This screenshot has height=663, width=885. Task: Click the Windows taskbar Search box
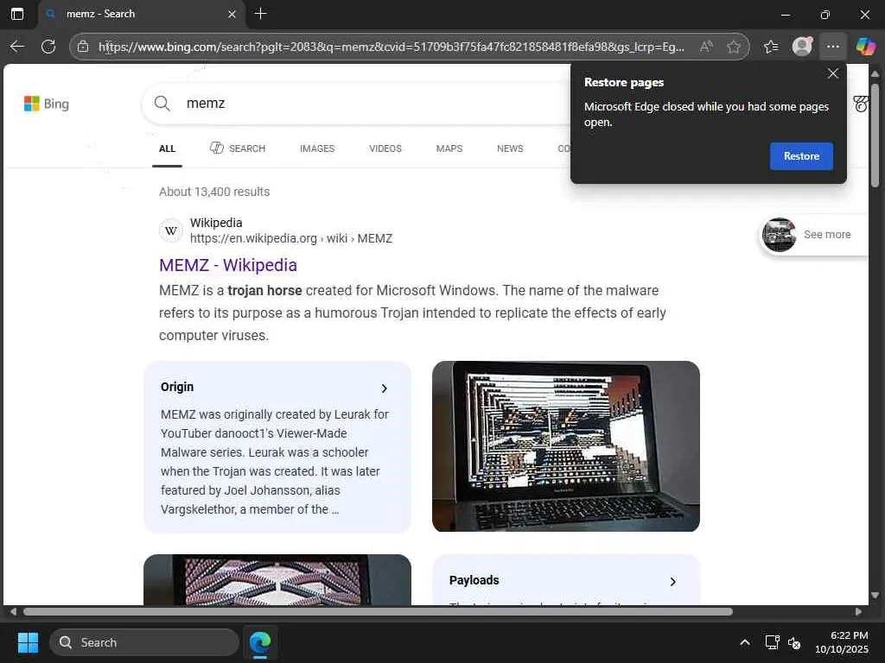(144, 642)
